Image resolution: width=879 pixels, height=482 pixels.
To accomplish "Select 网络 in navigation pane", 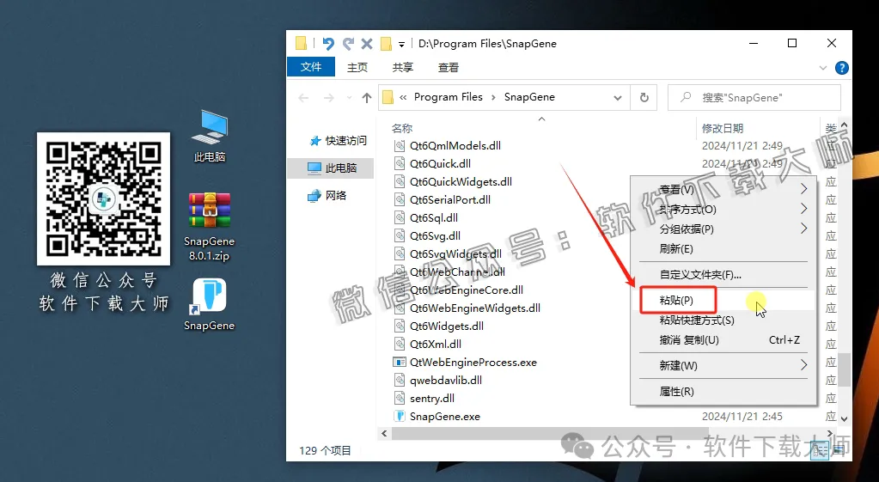I will click(327, 195).
